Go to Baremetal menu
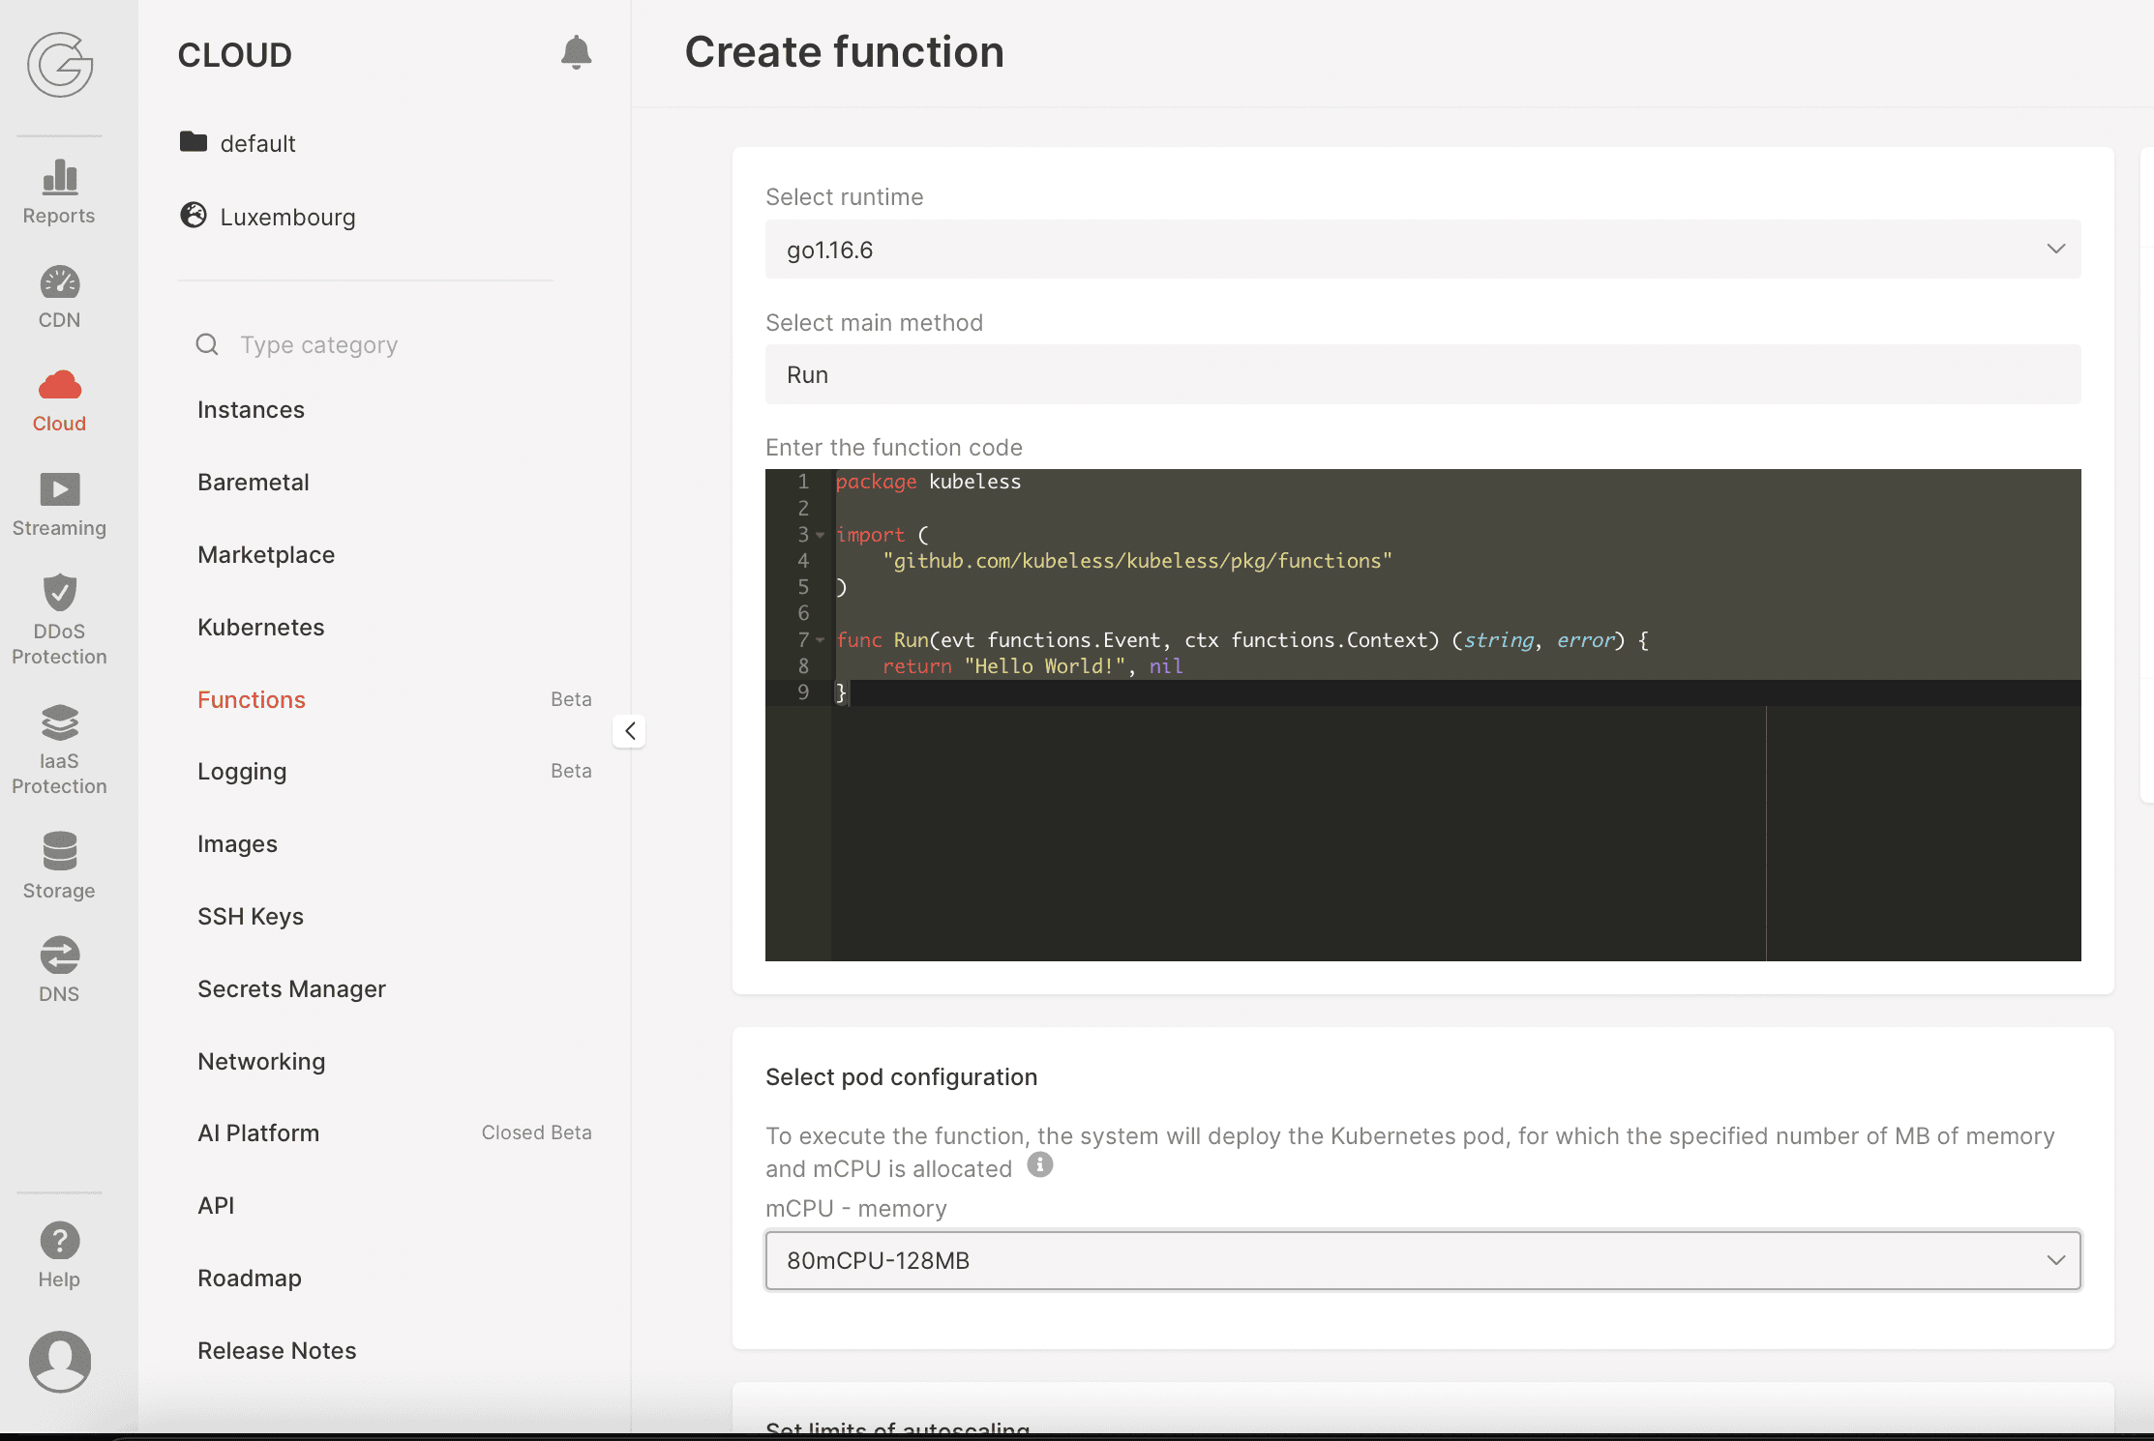The image size is (2154, 1441). (x=253, y=483)
